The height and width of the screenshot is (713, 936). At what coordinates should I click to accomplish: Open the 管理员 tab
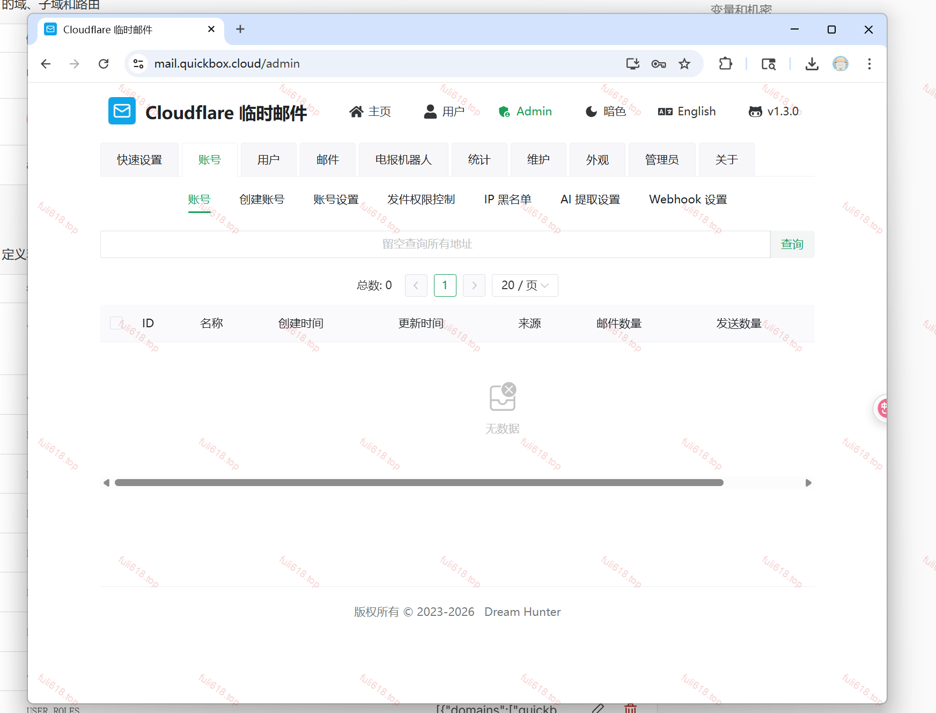(662, 160)
